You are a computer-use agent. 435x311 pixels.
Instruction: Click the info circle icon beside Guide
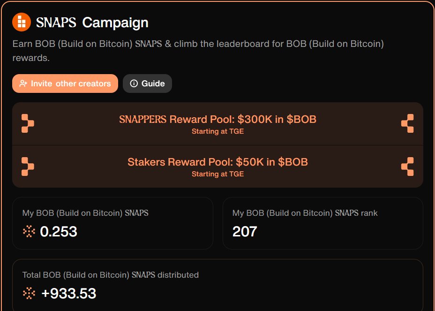tap(134, 83)
